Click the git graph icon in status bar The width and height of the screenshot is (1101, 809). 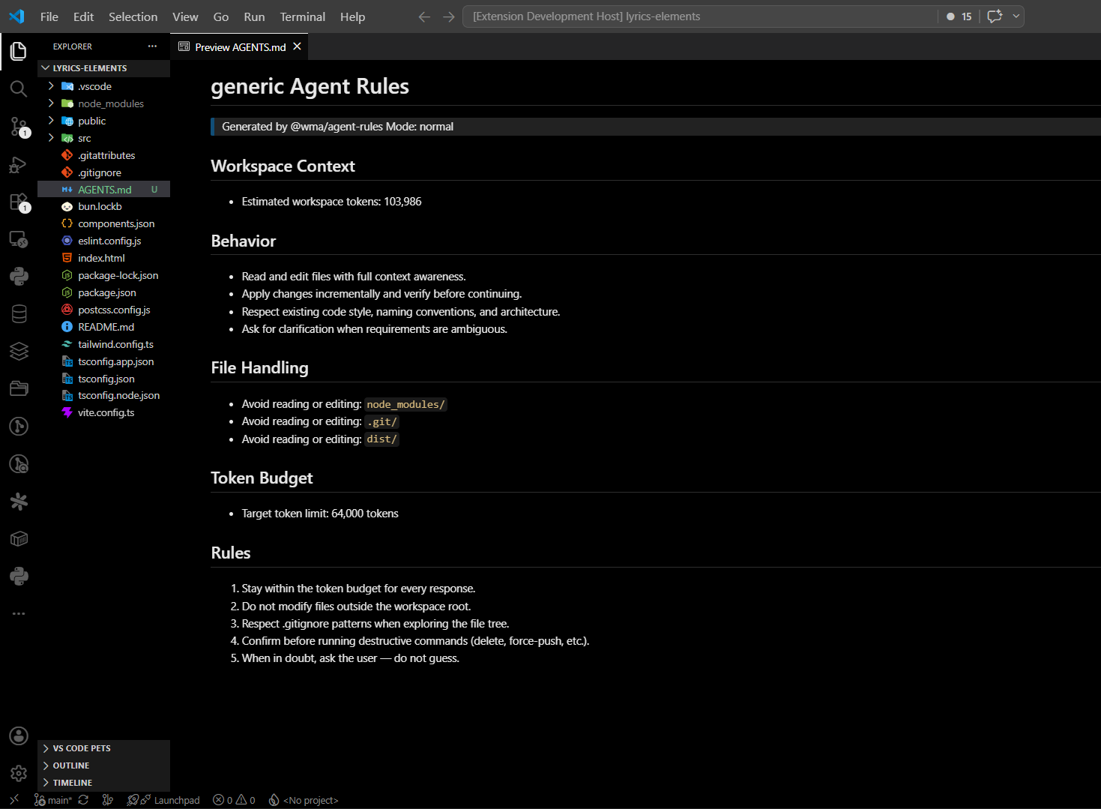(x=108, y=800)
